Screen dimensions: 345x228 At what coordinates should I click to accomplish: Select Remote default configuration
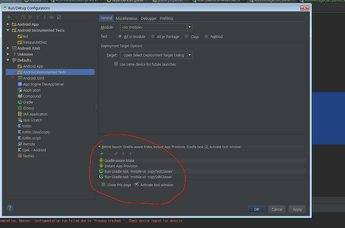coord(26,144)
